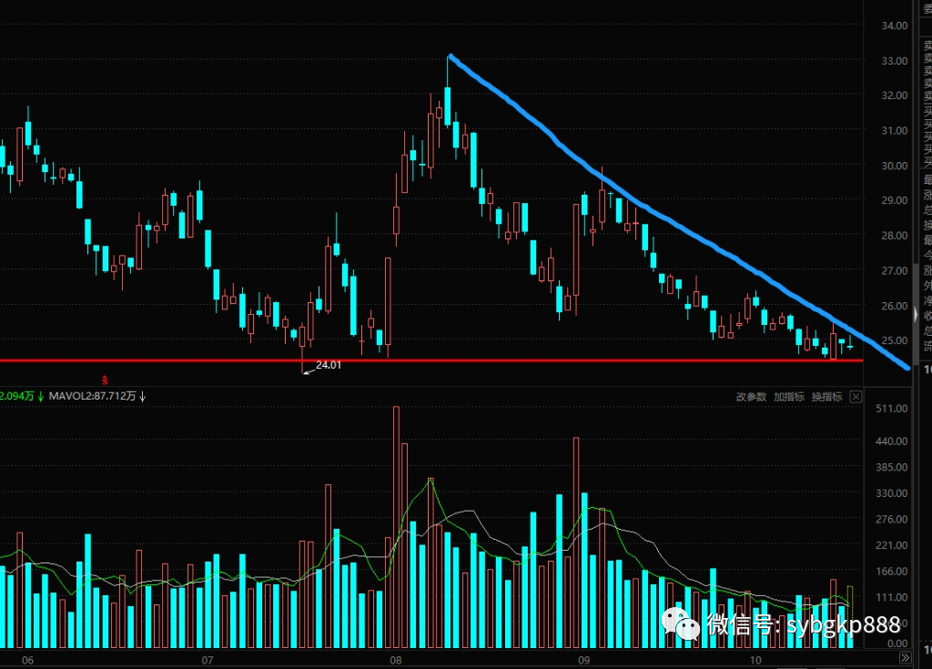Click 换指标 to switch indicator
This screenshot has height=669, width=932.
826,397
